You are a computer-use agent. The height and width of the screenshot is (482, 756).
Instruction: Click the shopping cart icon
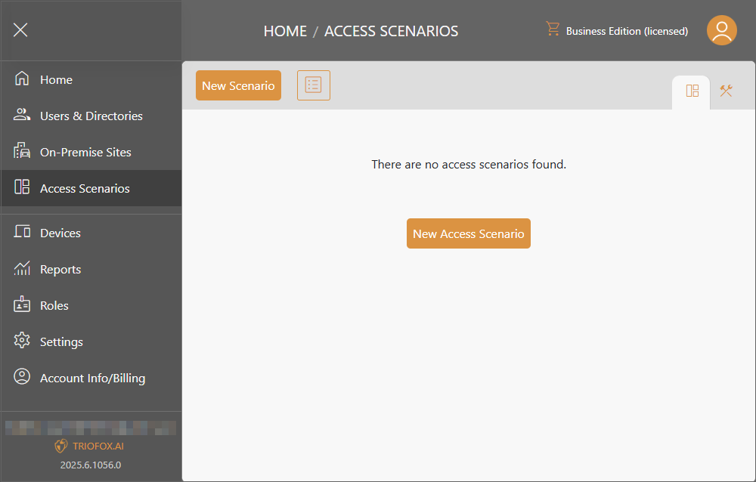tap(553, 29)
